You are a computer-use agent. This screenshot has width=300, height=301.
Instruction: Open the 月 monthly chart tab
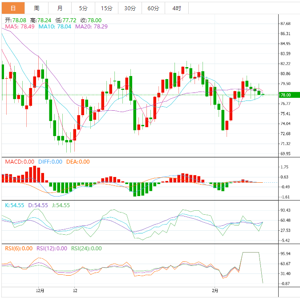click(60, 8)
